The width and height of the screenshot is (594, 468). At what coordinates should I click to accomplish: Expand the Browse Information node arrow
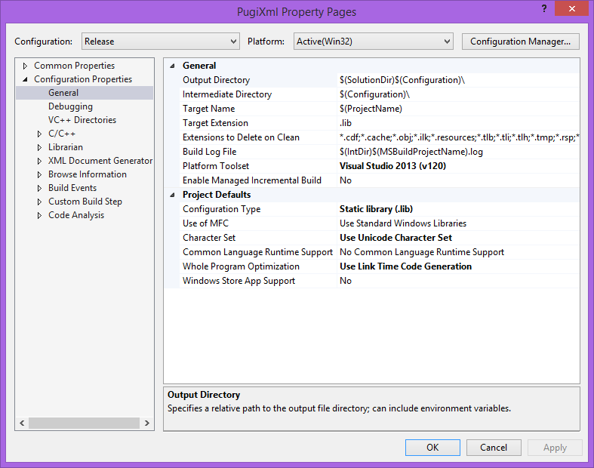point(39,174)
